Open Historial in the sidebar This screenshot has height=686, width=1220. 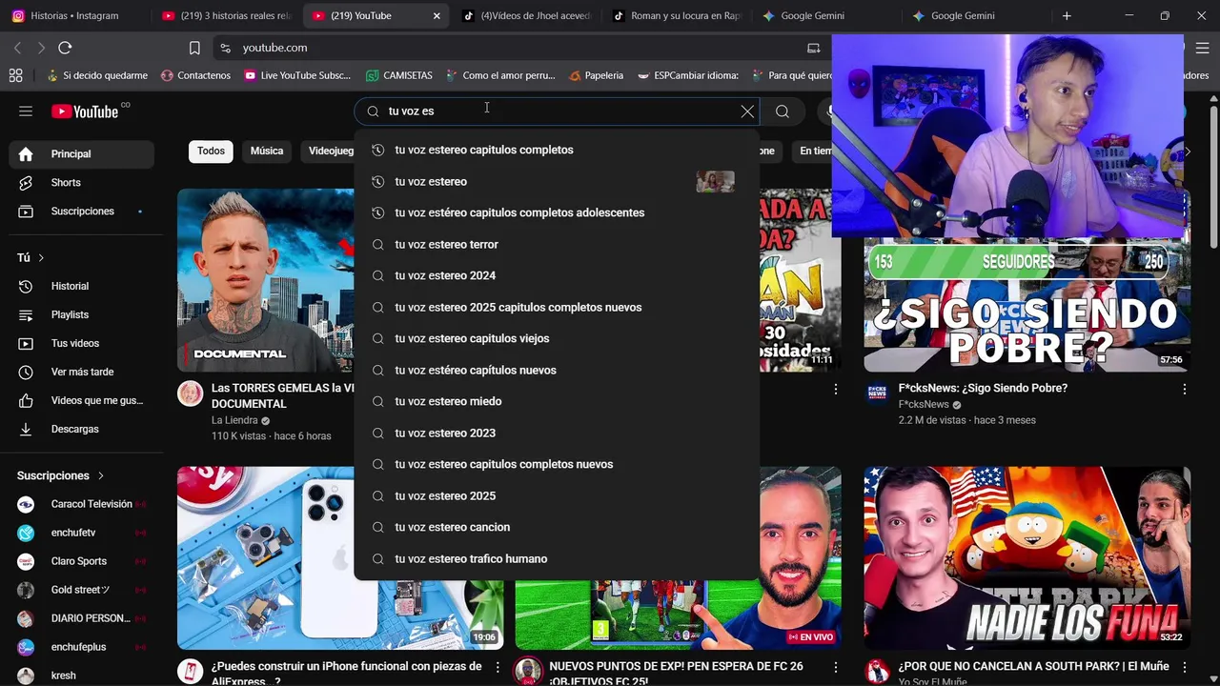point(81,286)
